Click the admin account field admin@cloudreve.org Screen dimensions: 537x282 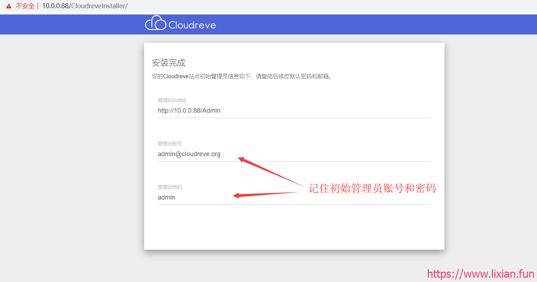294,154
